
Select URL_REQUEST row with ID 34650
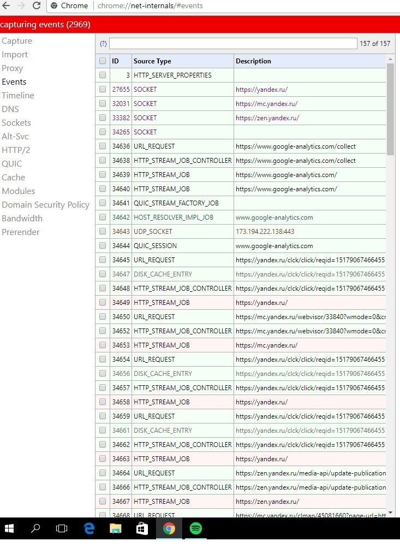241,316
